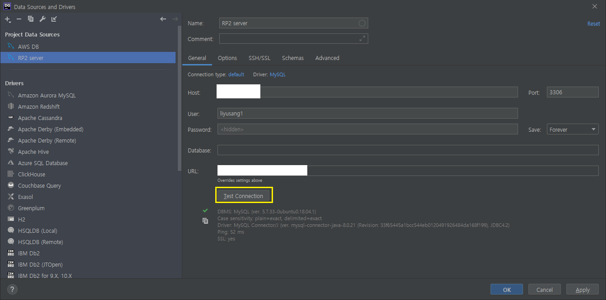This screenshot has height=300, width=606.
Task: Open driver settings wrench icon
Action: pyautogui.click(x=42, y=19)
